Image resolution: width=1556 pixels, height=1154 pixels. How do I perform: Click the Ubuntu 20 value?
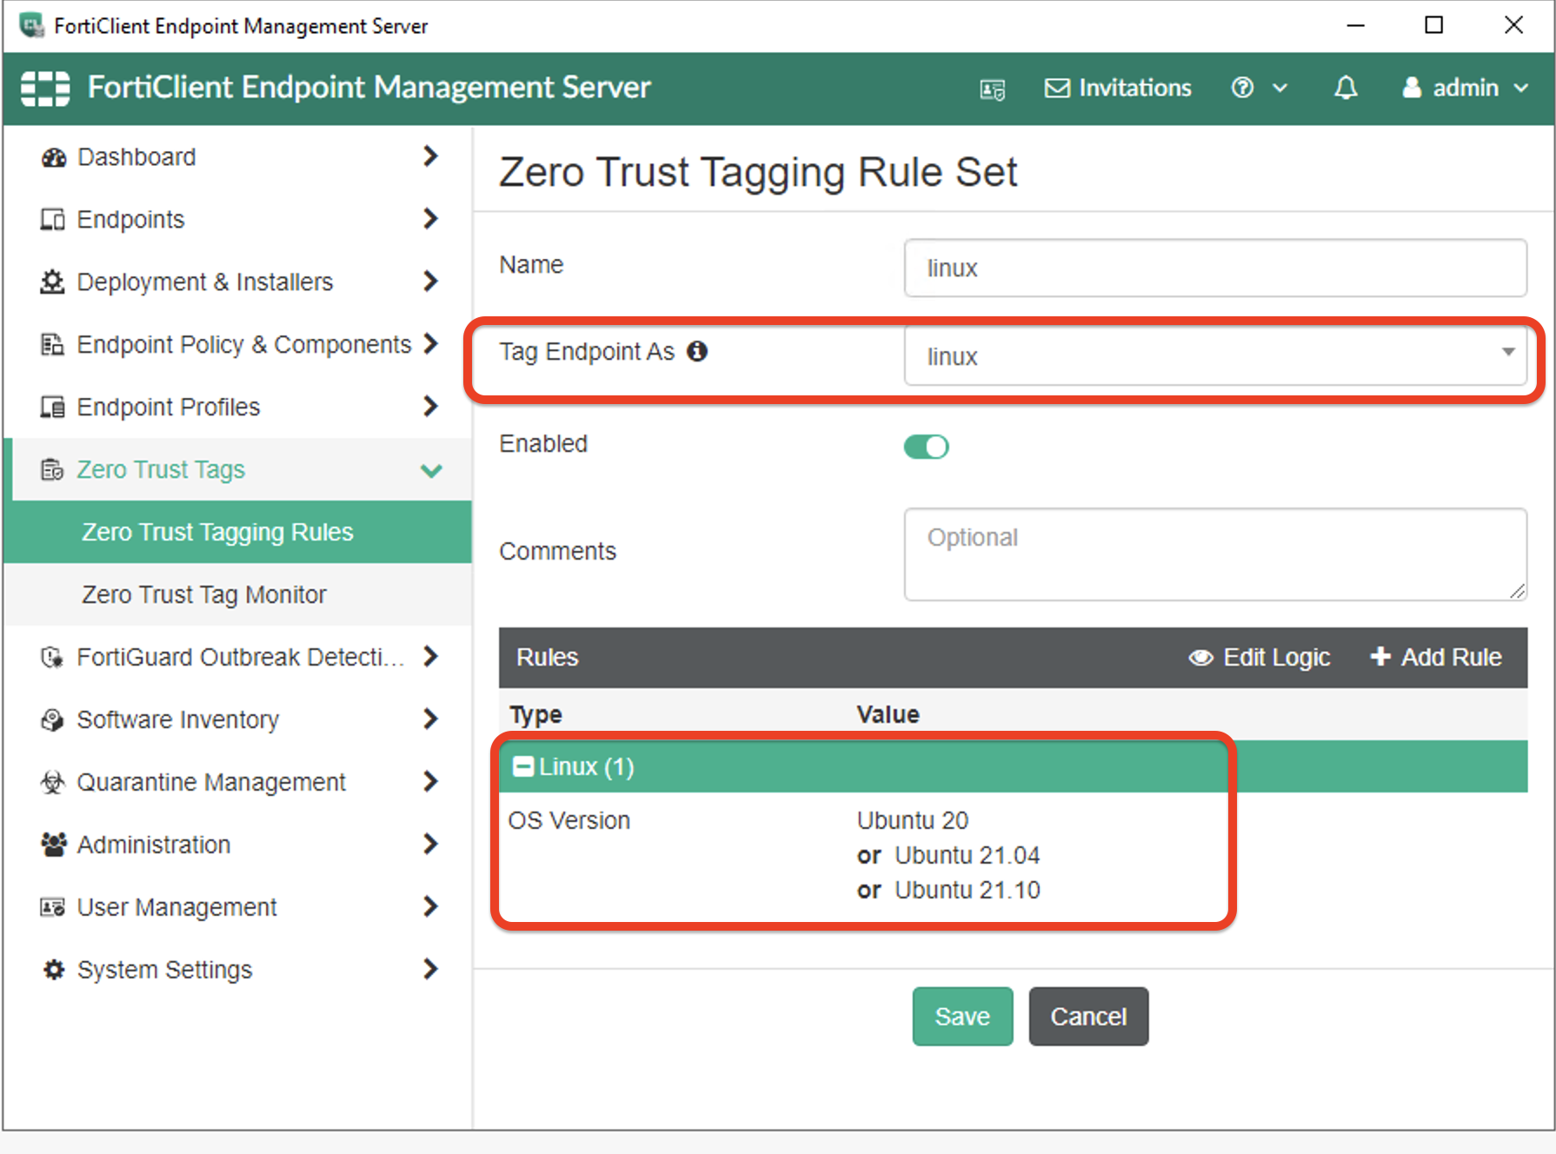coord(913,820)
